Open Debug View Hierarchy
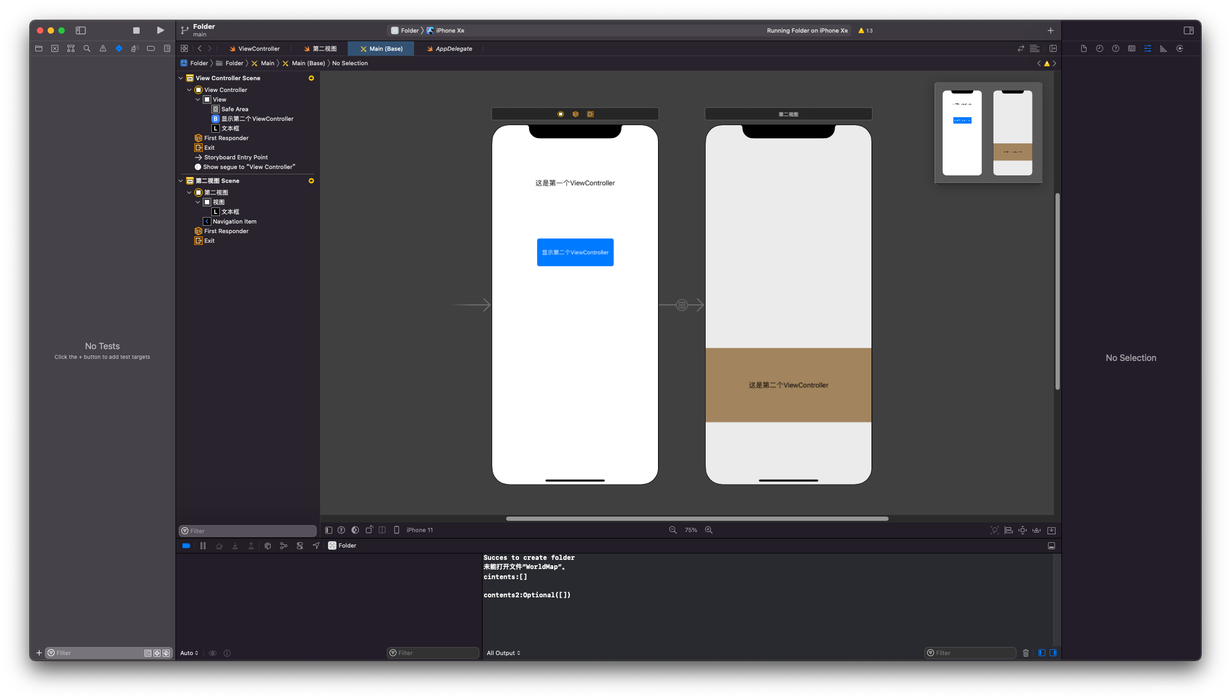The height and width of the screenshot is (700, 1231). click(267, 545)
